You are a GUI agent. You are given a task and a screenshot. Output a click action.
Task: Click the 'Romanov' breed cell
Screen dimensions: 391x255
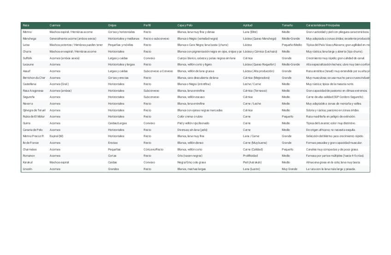tap(29, 156)
